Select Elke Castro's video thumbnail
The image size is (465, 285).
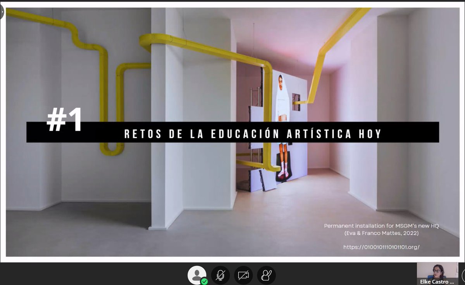437,273
